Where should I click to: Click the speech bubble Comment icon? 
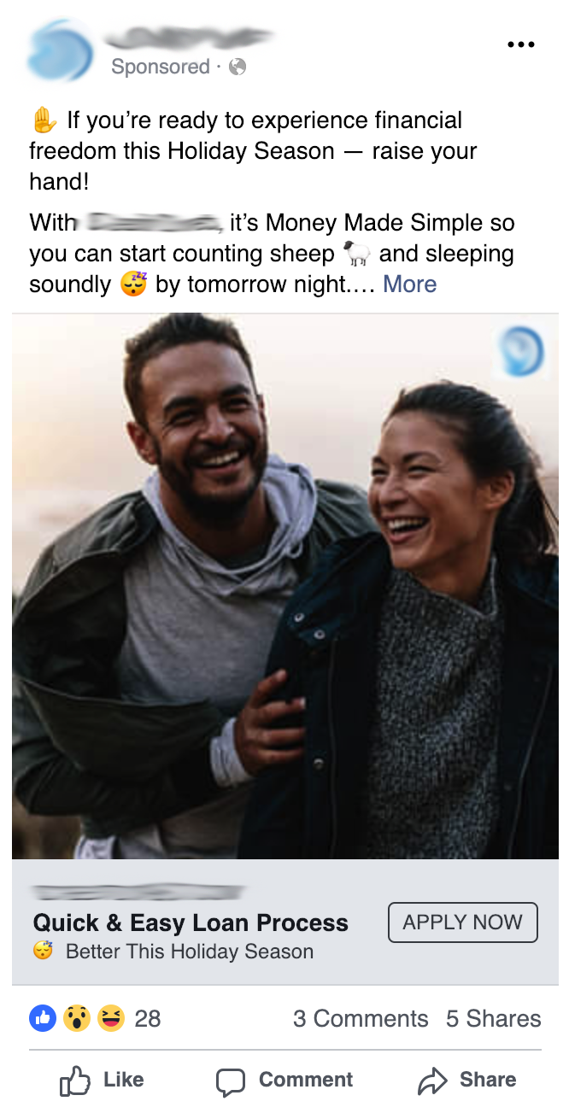(231, 1081)
